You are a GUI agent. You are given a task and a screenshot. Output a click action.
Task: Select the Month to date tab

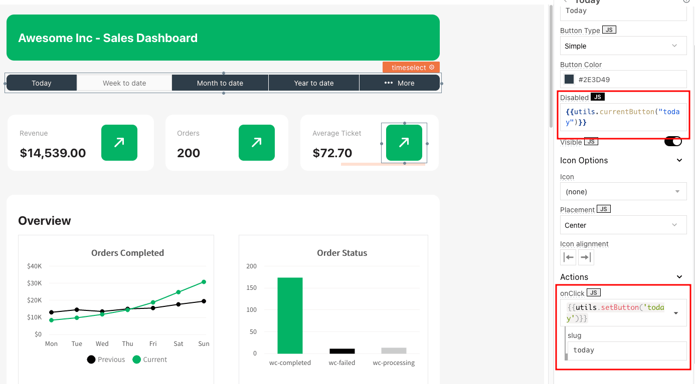[220, 83]
